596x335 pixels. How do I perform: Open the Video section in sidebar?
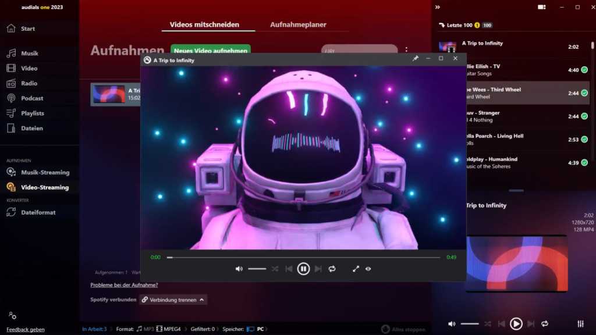point(22,69)
